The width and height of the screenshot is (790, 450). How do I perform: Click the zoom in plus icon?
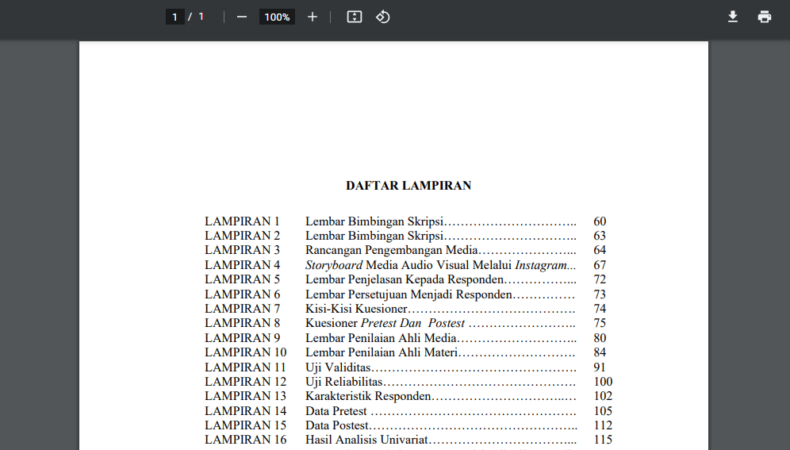coord(313,17)
